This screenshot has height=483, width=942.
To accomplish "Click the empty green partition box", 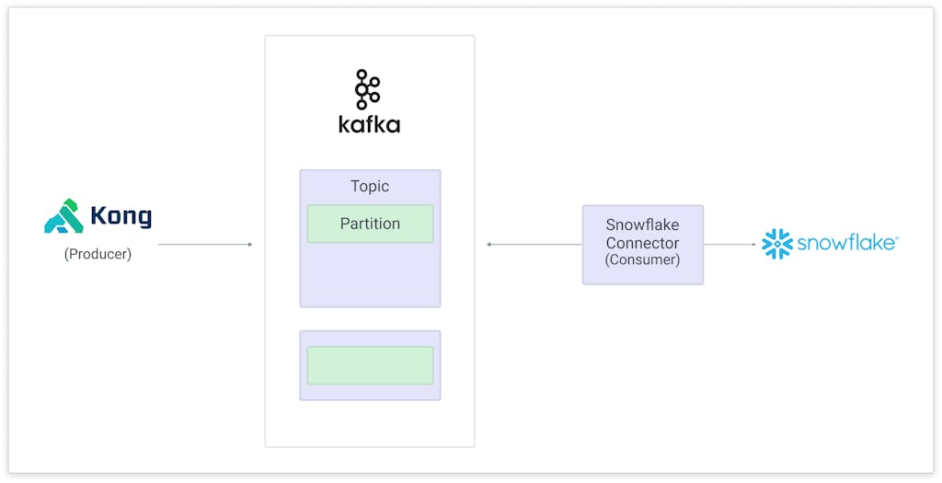I will pos(370,365).
